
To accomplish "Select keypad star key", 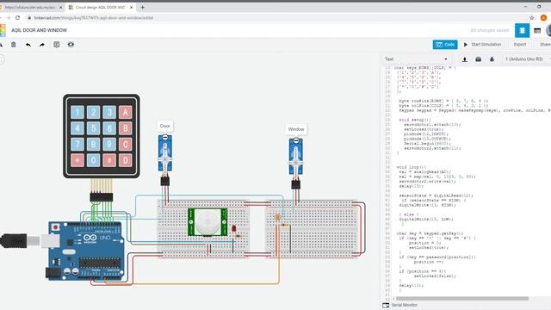I will click(x=77, y=160).
